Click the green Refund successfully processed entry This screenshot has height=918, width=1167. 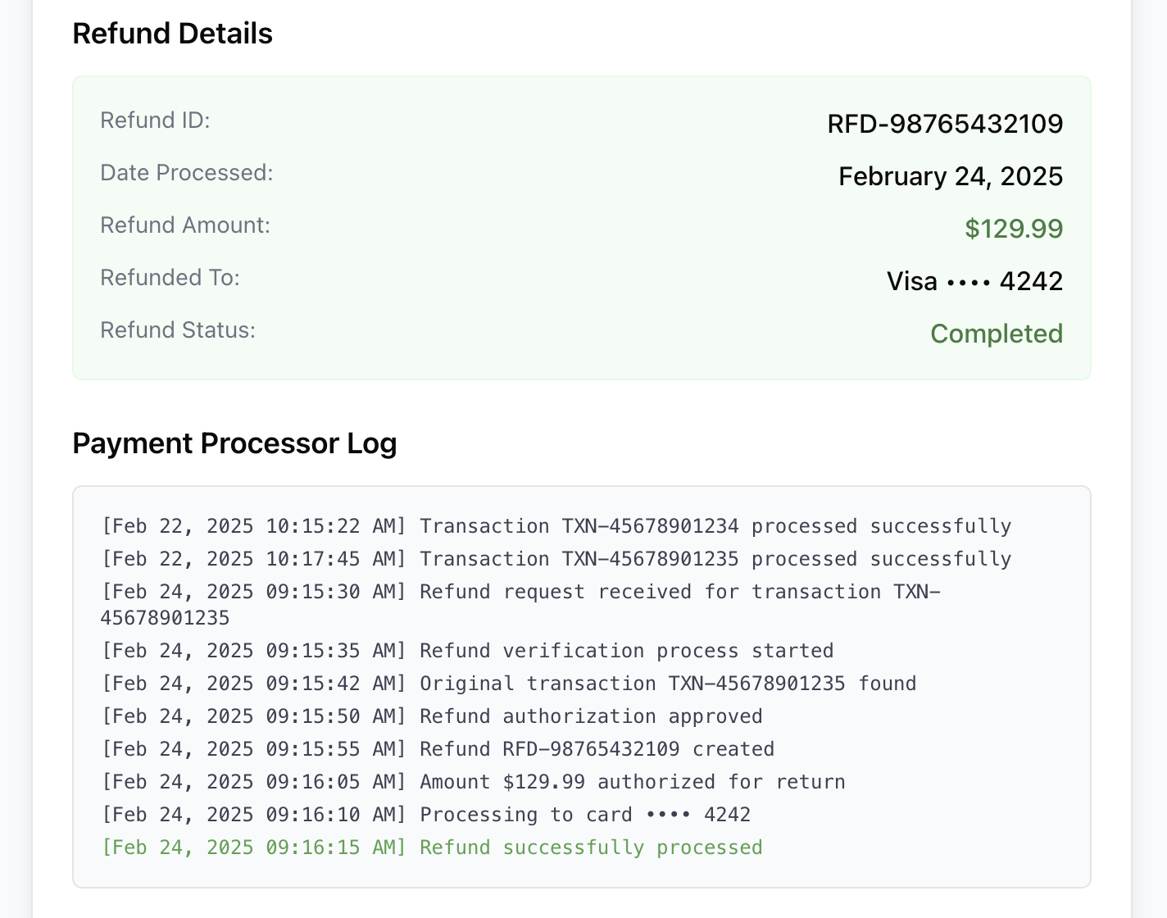[432, 847]
